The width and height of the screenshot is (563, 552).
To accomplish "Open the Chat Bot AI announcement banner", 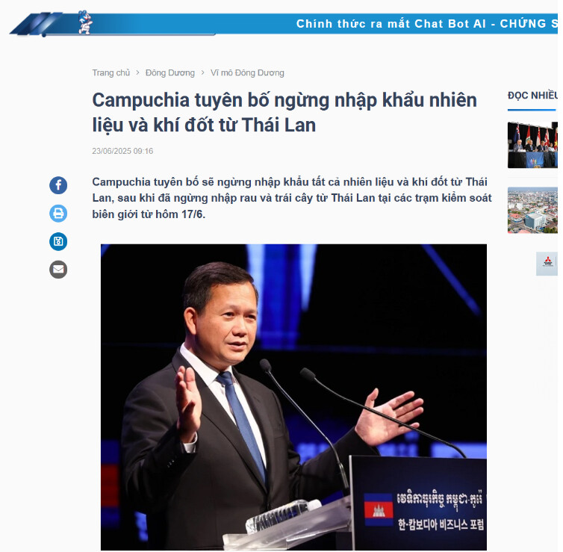I will tap(426, 24).
